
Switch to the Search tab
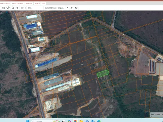[x=37, y=3]
